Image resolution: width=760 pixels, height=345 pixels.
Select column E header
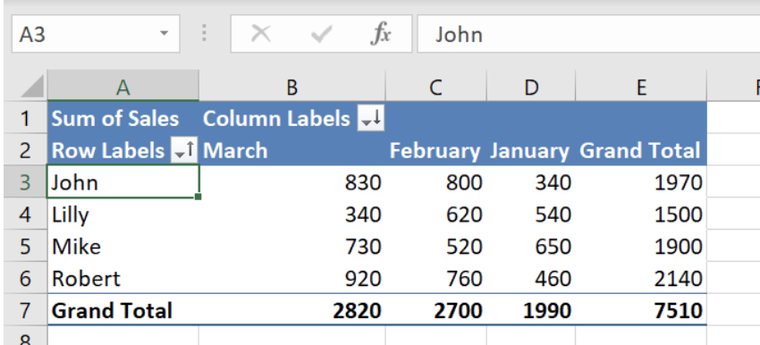click(x=641, y=86)
